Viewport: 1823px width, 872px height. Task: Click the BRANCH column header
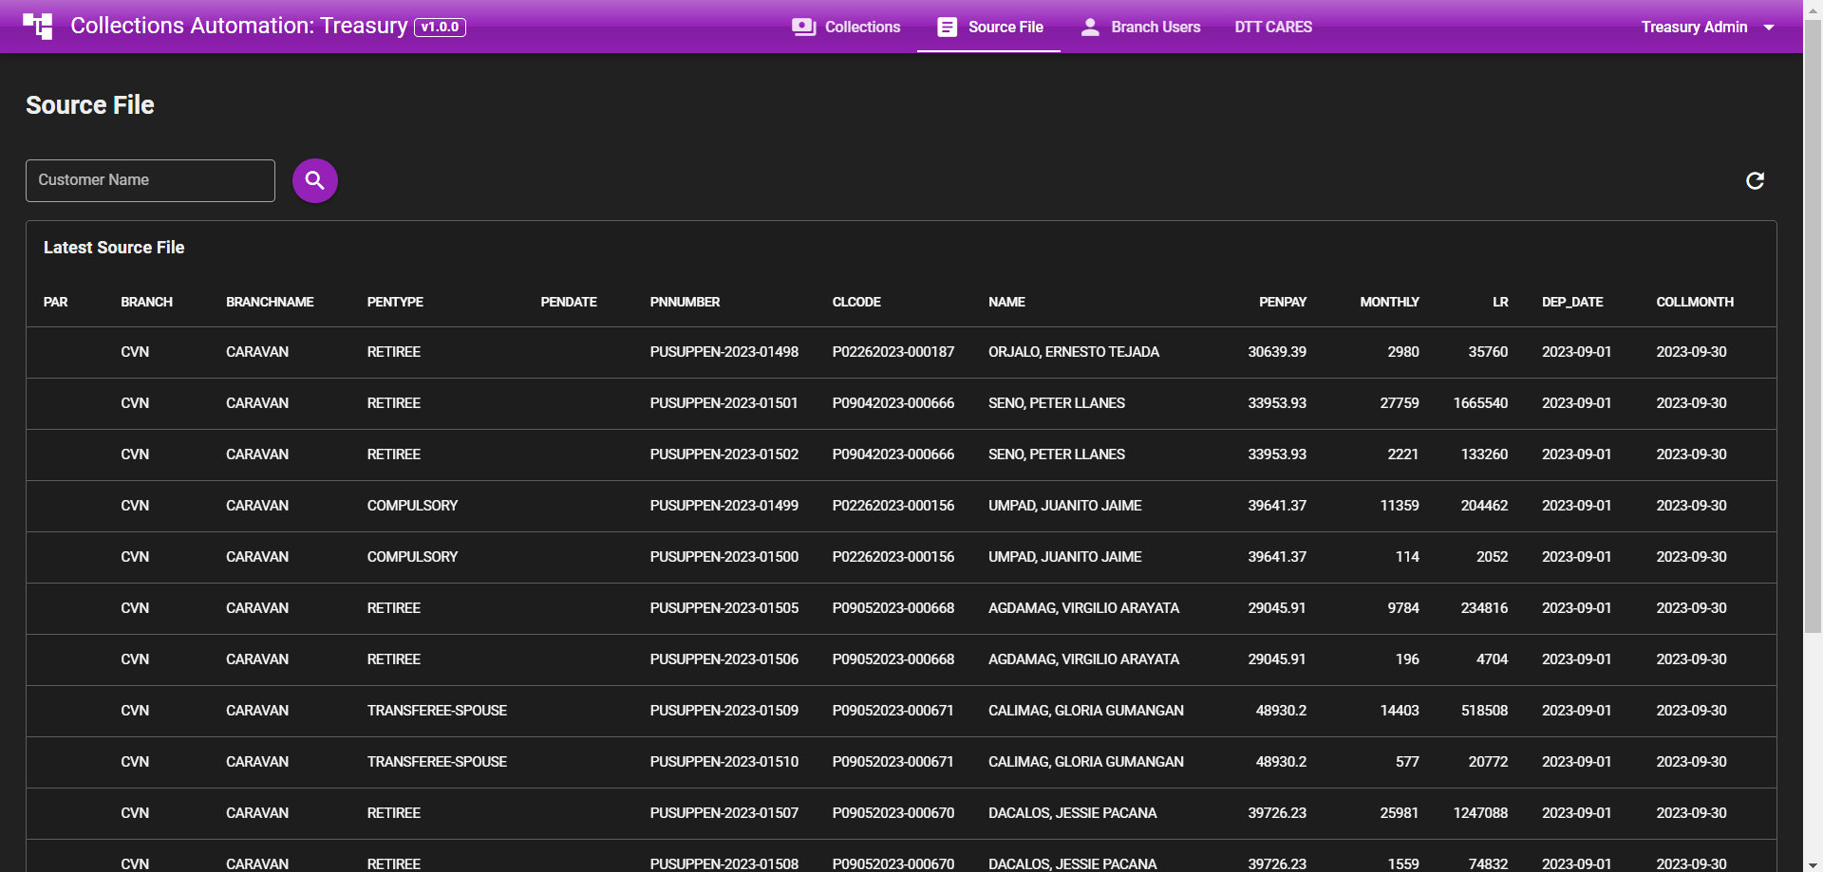[146, 302]
